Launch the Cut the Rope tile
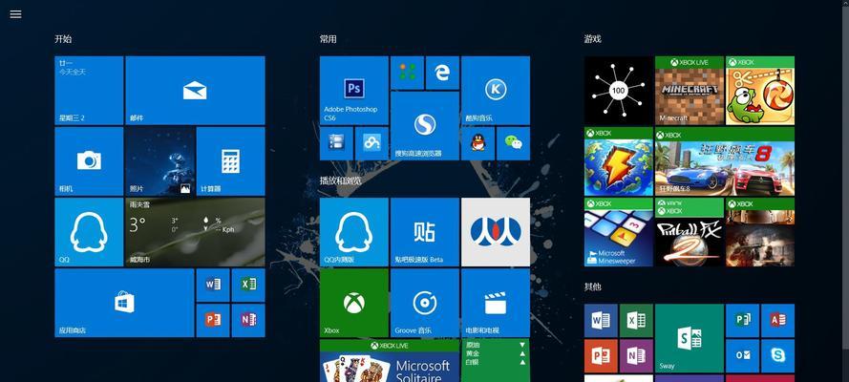 click(x=760, y=91)
